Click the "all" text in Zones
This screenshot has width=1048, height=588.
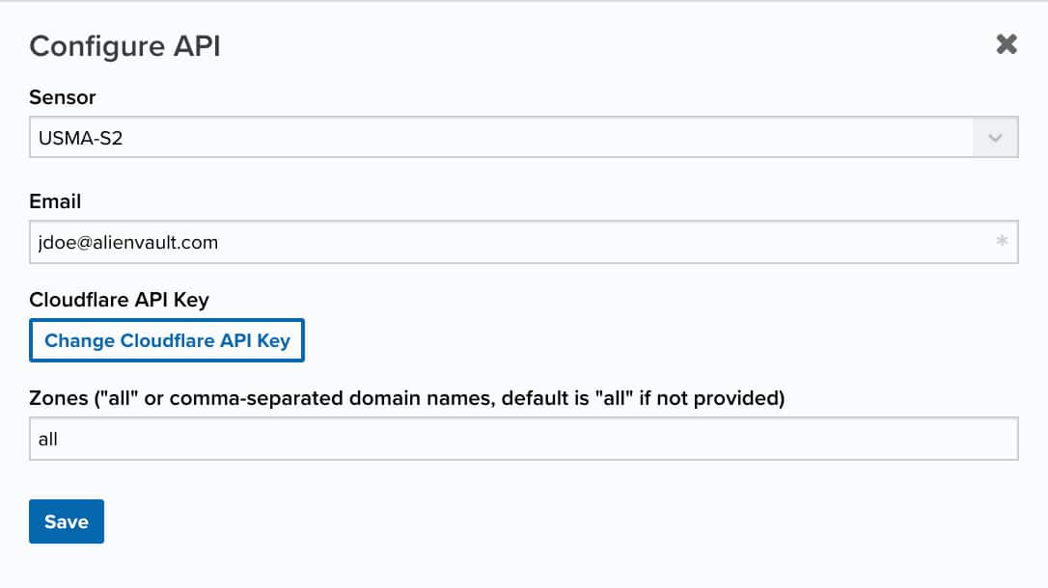click(48, 440)
